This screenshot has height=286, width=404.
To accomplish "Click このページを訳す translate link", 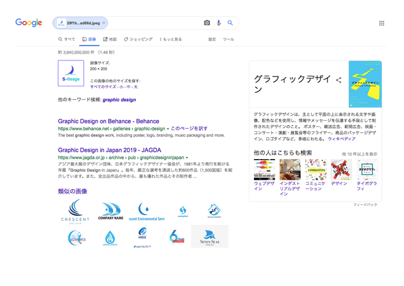I will point(189,128).
